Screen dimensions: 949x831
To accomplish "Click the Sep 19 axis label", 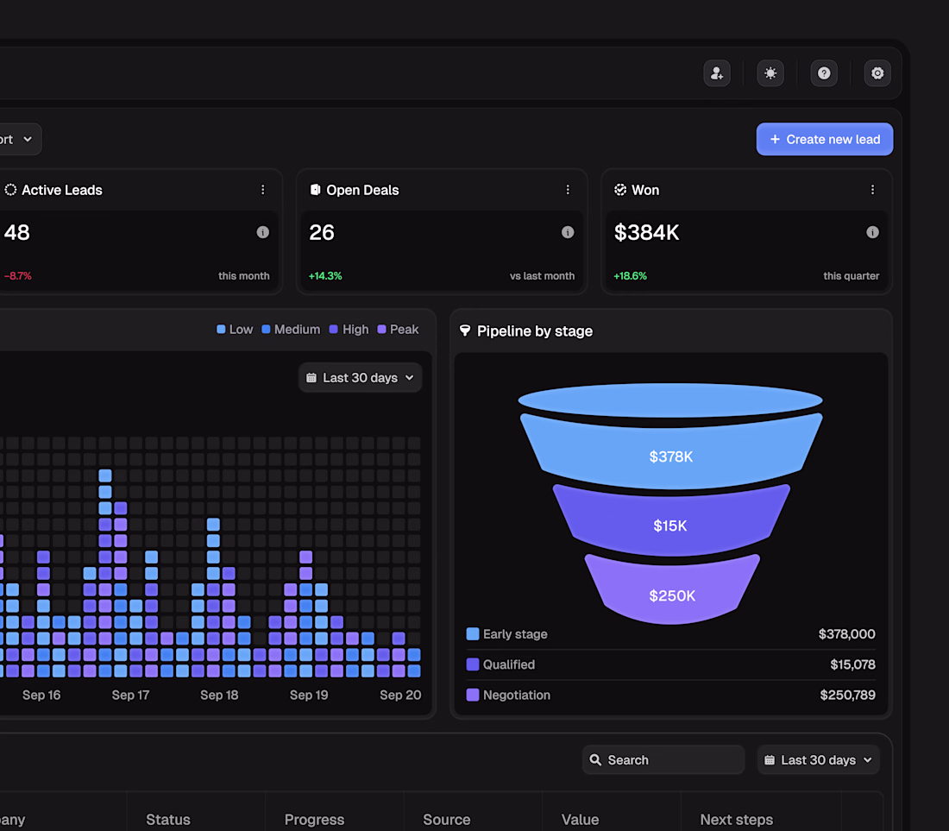I will 309,695.
